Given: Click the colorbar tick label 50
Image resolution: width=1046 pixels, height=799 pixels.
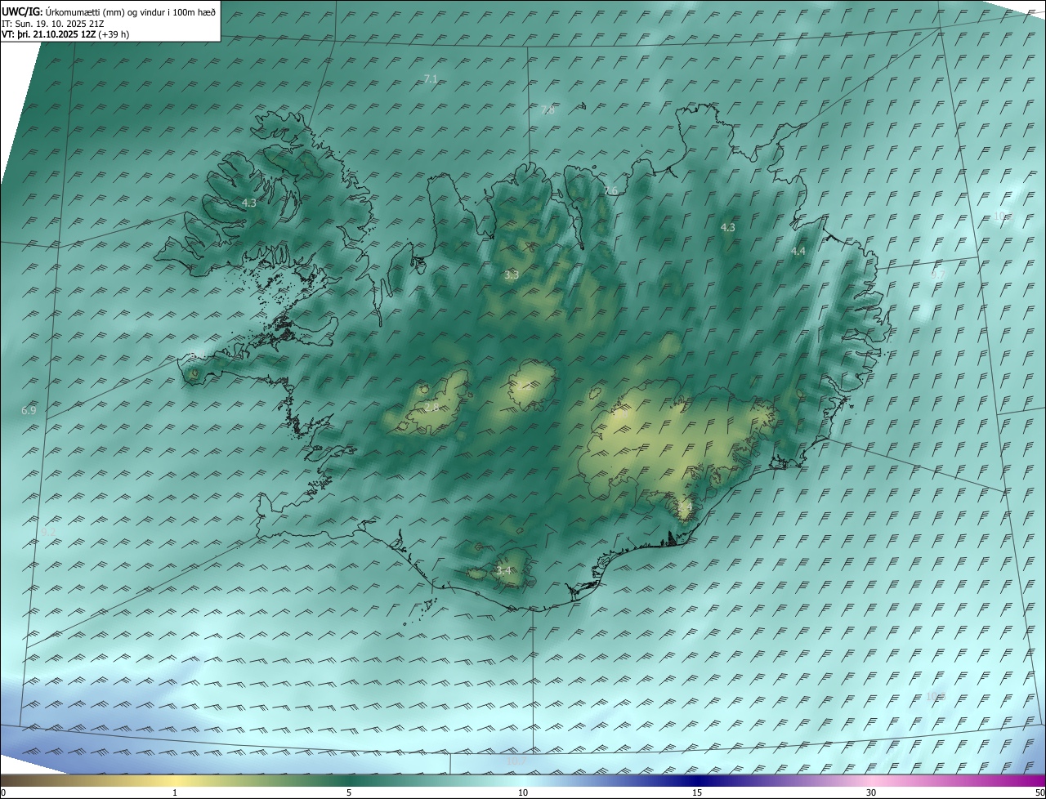Looking at the screenshot, I should pos(1039,792).
